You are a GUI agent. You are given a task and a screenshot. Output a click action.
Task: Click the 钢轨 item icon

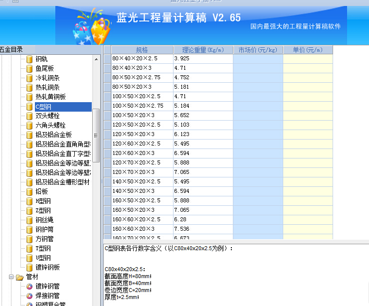click(29, 59)
